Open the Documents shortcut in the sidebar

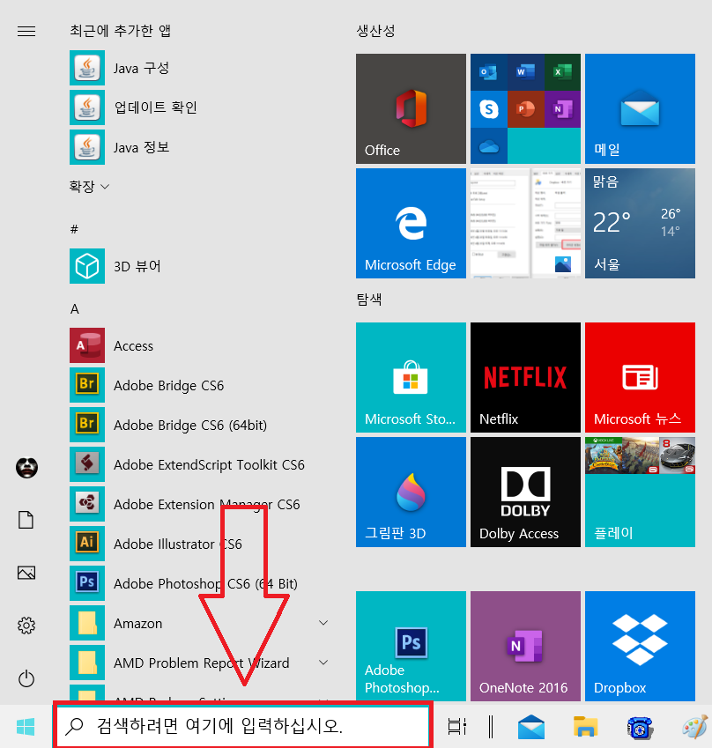pyautogui.click(x=26, y=520)
